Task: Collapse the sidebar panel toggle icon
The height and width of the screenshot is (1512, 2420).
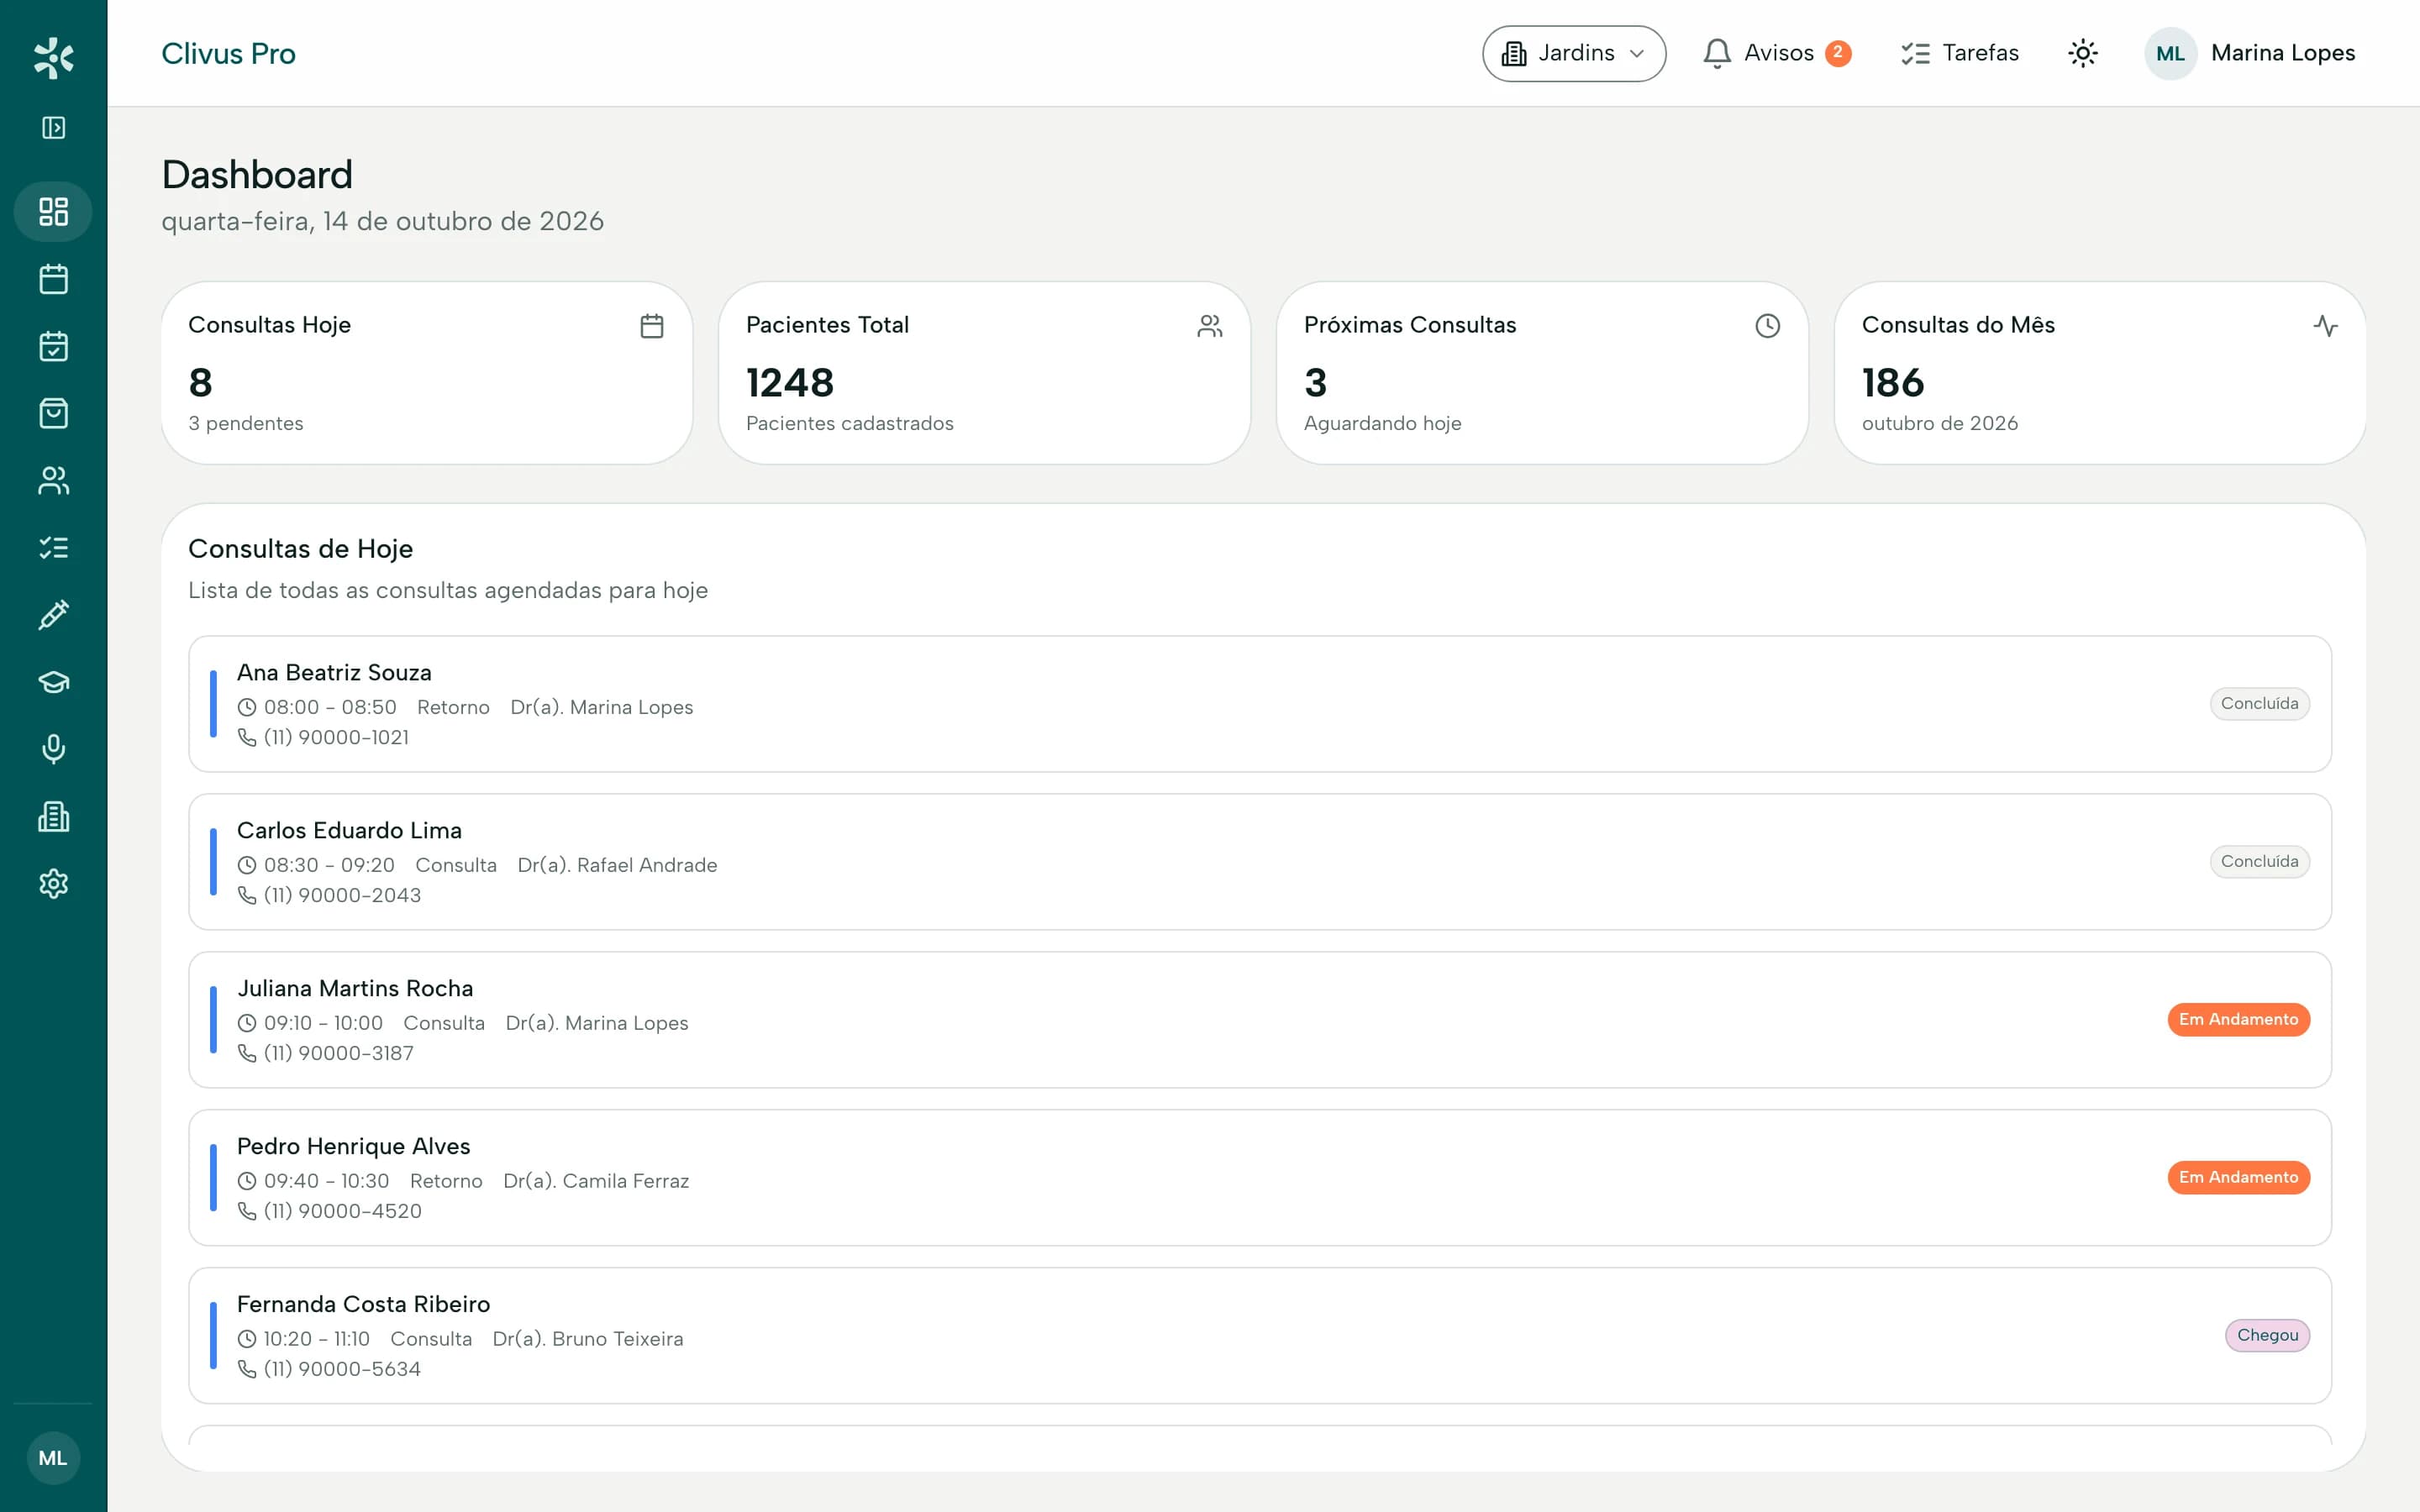Action: (x=53, y=128)
